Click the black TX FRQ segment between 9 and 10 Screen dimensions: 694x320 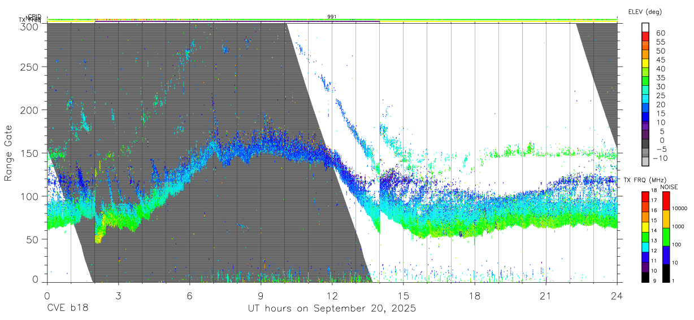coord(645,277)
